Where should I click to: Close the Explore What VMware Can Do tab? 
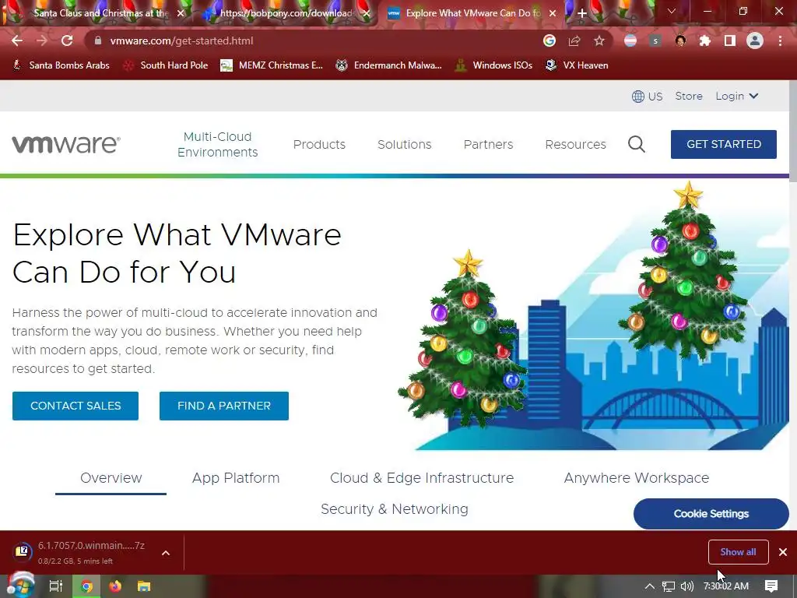[553, 13]
